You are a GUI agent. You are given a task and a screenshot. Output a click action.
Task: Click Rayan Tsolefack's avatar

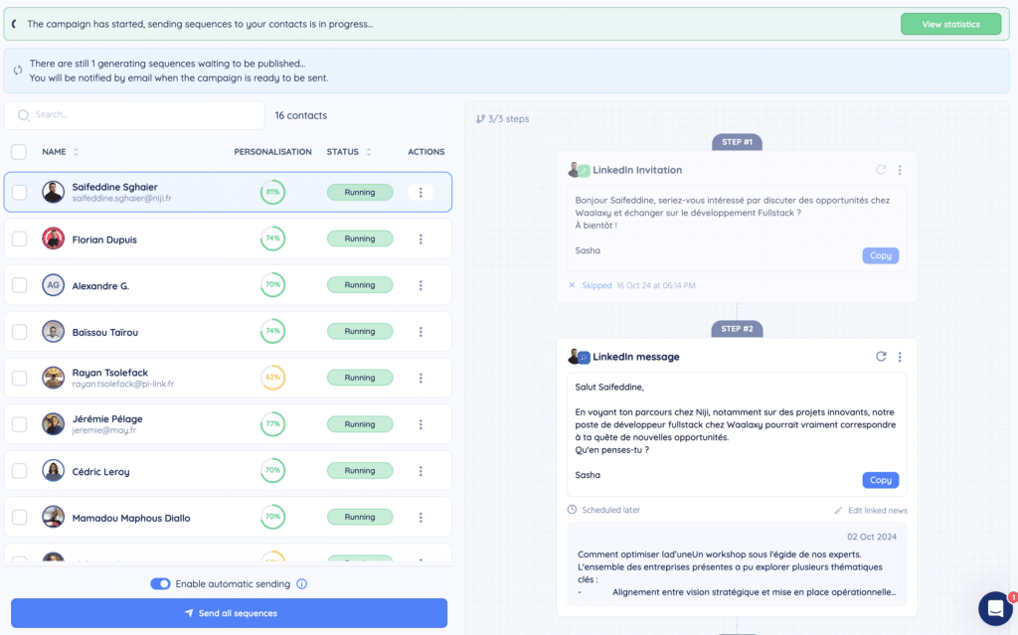(x=54, y=378)
